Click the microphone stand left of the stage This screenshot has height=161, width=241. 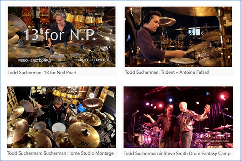[x=133, y=128]
